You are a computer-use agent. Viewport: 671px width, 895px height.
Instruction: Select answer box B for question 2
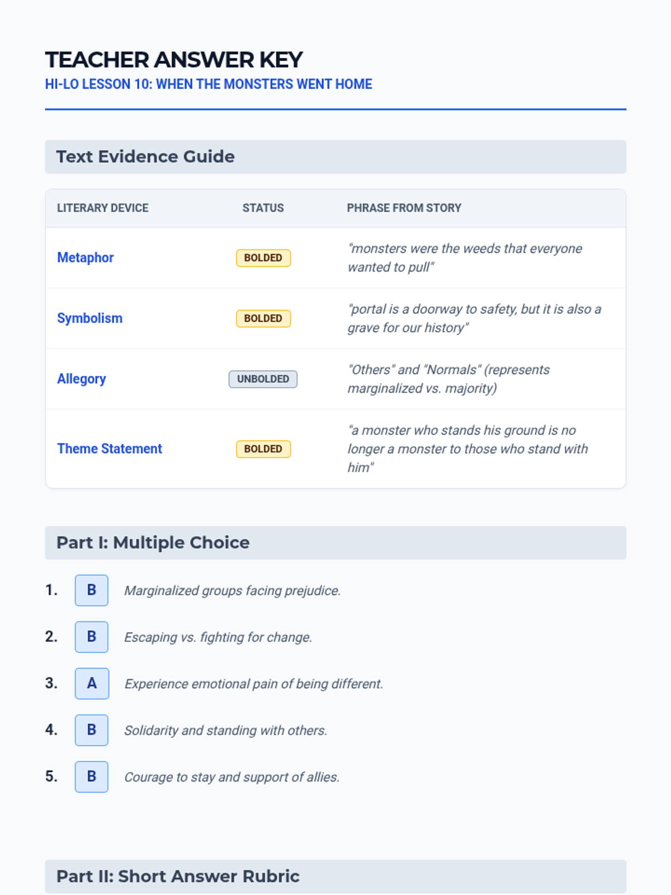click(92, 637)
